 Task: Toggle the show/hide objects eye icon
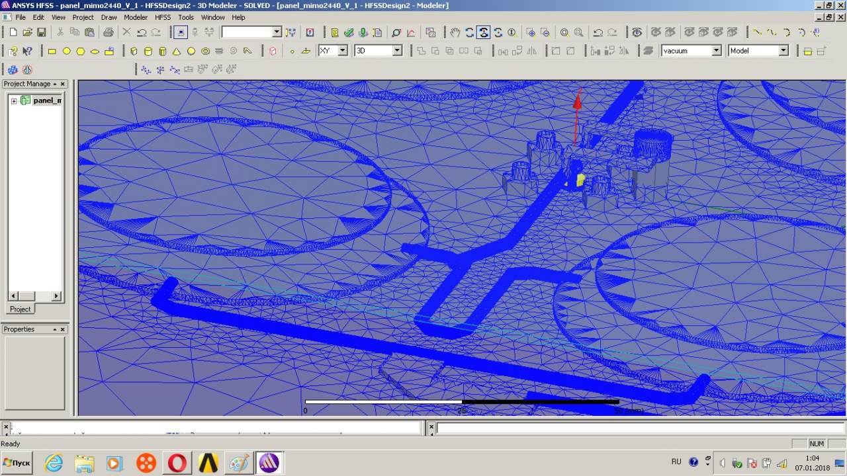637,32
